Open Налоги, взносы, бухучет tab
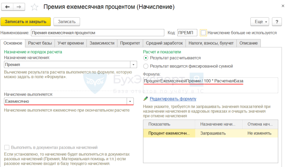Image resolution: width=287 pixels, height=167 pixels. 211,43
